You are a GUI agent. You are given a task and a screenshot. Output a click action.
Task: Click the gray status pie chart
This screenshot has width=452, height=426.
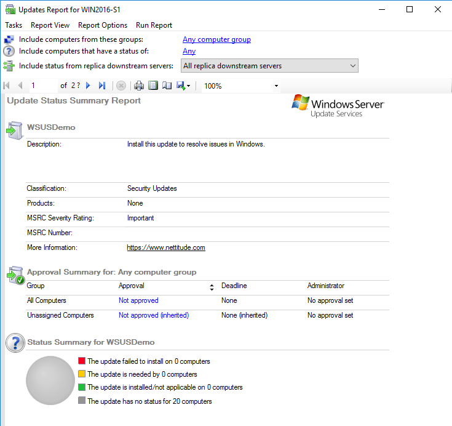50,380
